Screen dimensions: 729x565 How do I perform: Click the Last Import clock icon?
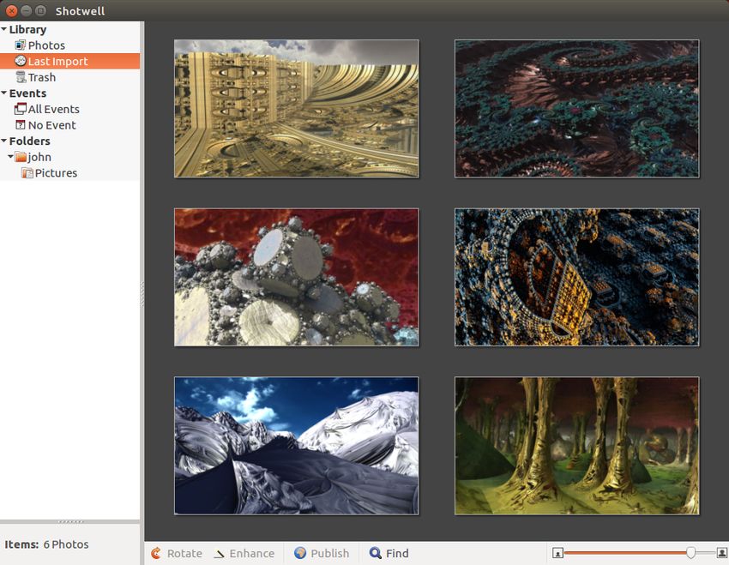pyautogui.click(x=20, y=61)
